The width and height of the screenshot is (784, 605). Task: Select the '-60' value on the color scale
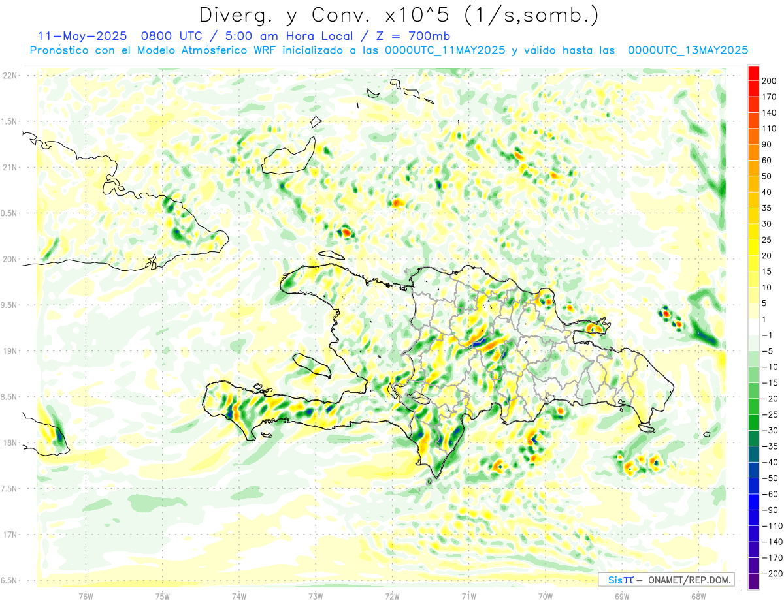(x=771, y=494)
